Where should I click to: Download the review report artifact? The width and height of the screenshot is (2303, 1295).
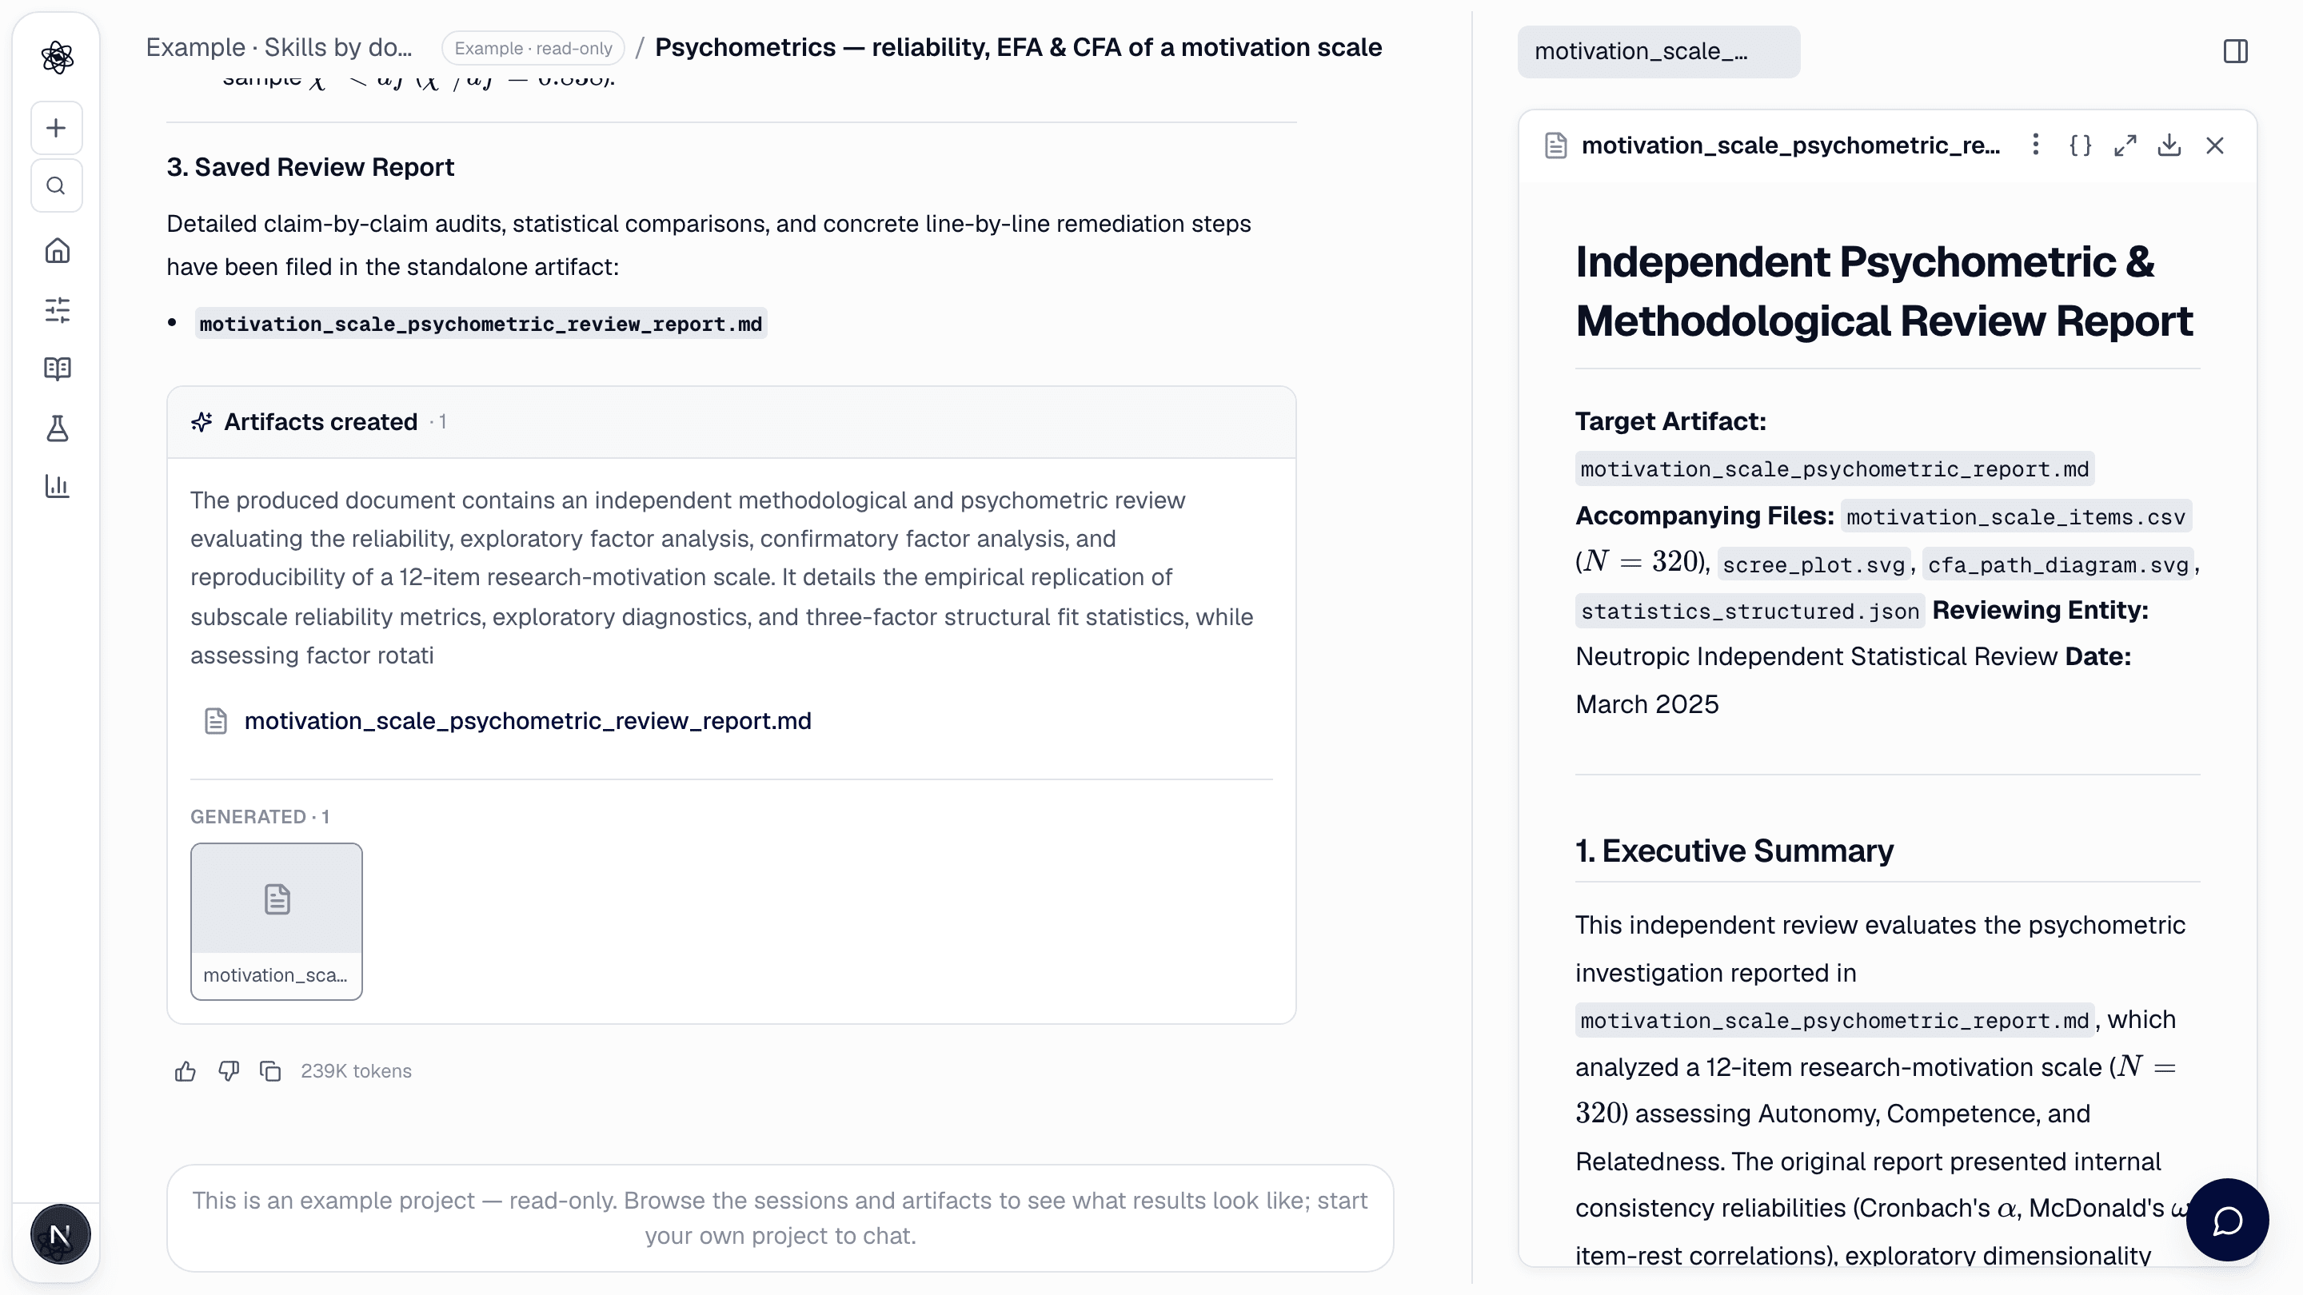[2169, 145]
